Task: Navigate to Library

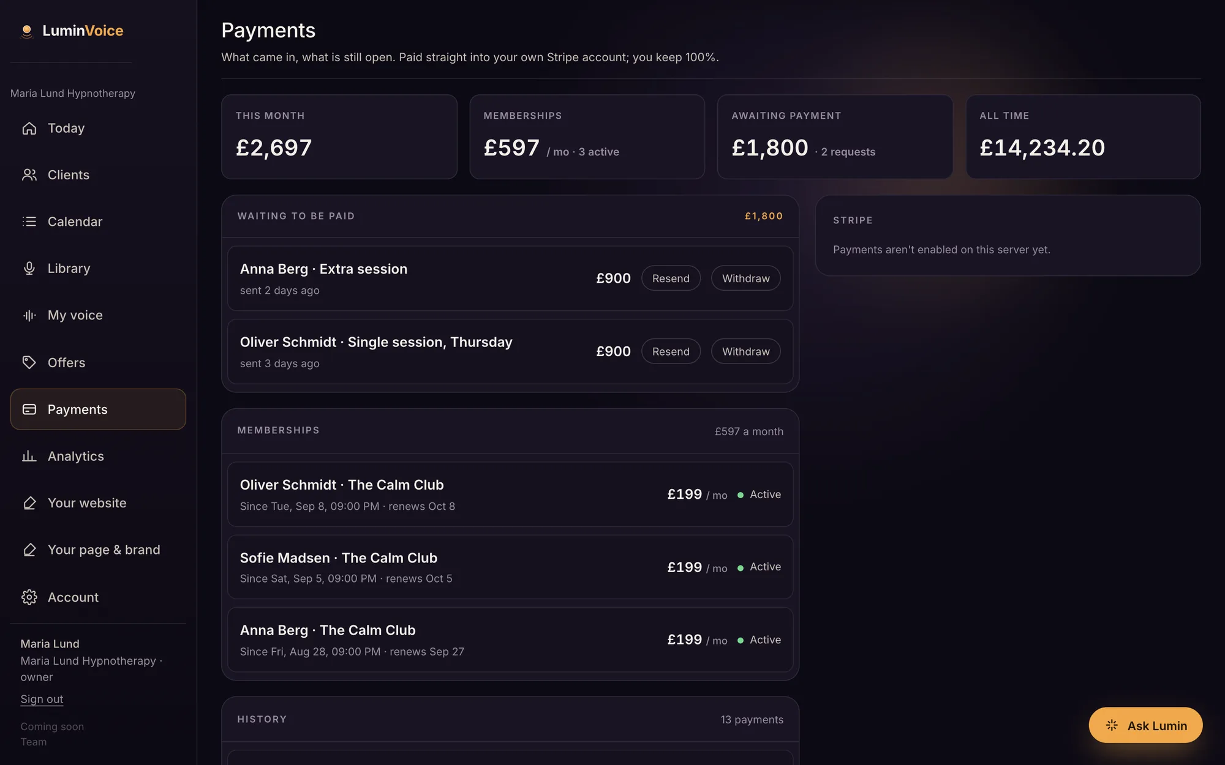Action: 98,269
